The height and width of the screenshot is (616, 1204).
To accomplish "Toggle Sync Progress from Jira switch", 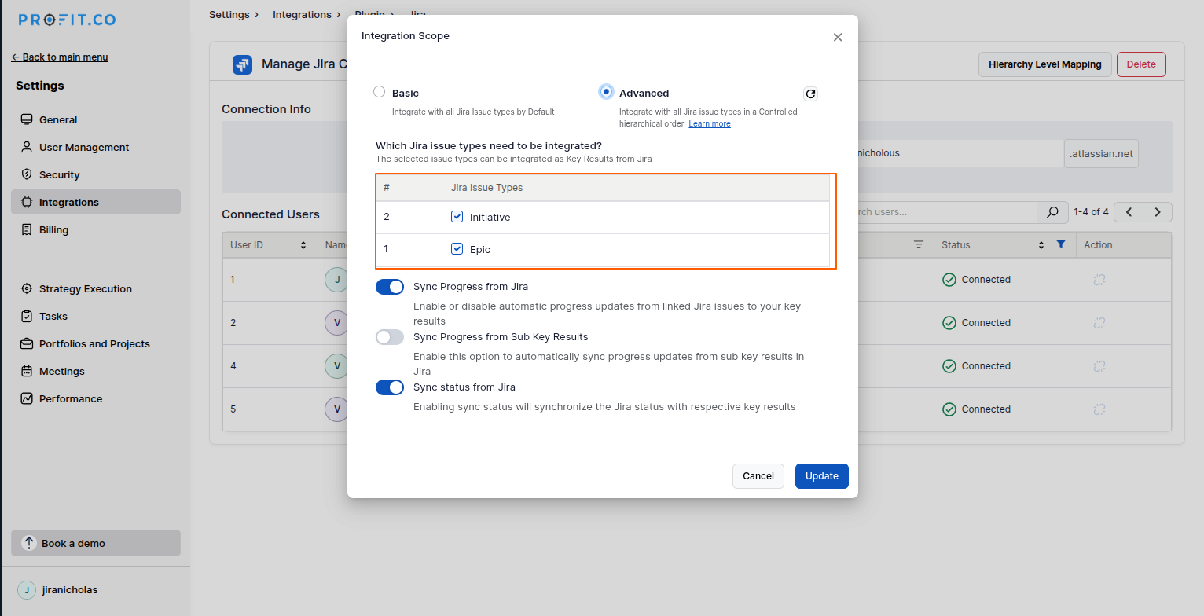I will click(390, 287).
